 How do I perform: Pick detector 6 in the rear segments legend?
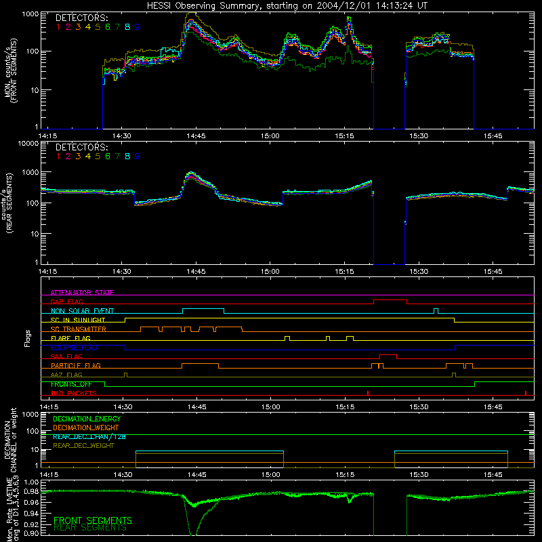point(108,157)
